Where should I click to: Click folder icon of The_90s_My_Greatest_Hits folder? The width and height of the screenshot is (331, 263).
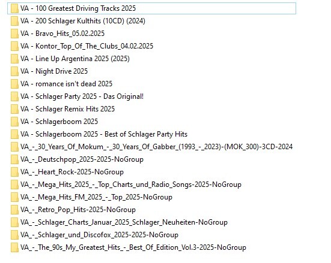coord(14,247)
